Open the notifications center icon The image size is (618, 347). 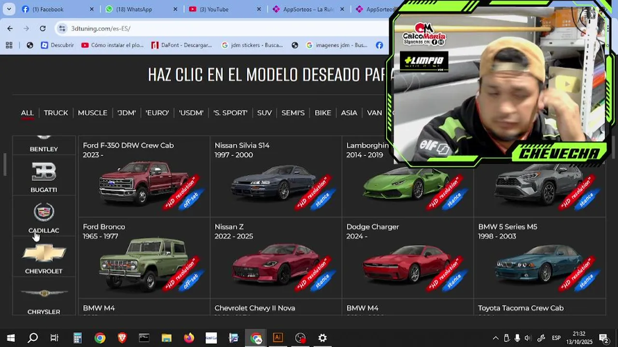click(604, 338)
